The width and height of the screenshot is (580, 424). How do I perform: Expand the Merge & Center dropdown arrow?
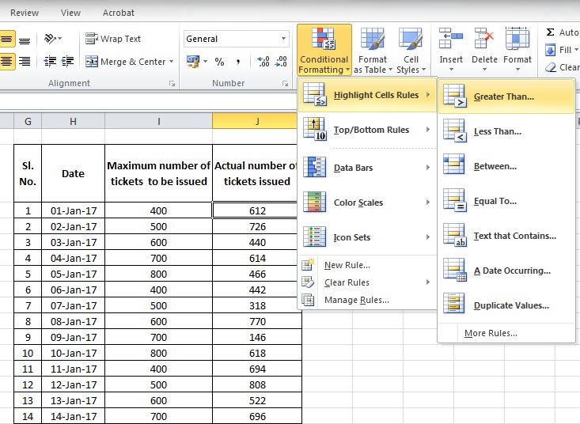point(171,62)
